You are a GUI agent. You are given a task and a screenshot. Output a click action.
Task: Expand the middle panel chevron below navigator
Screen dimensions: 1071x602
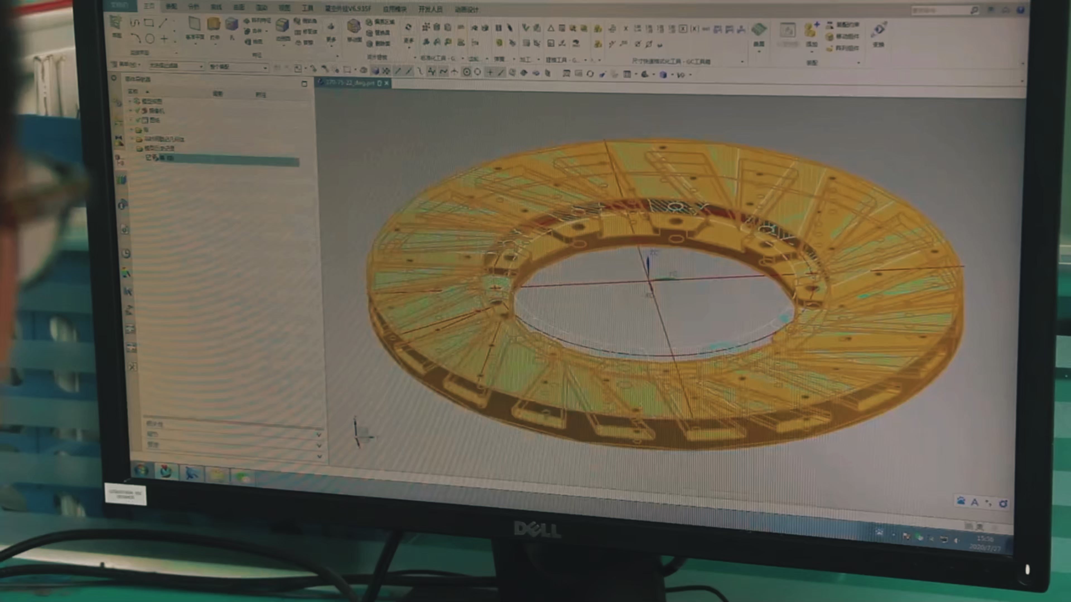pyautogui.click(x=319, y=445)
